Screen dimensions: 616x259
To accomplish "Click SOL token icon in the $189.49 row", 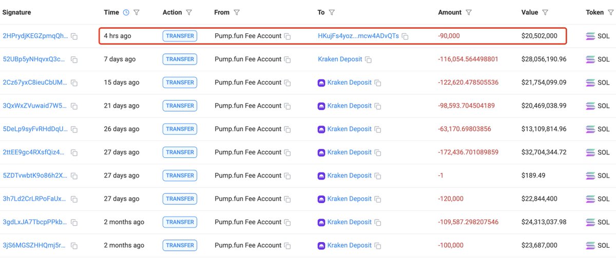I will [590, 175].
